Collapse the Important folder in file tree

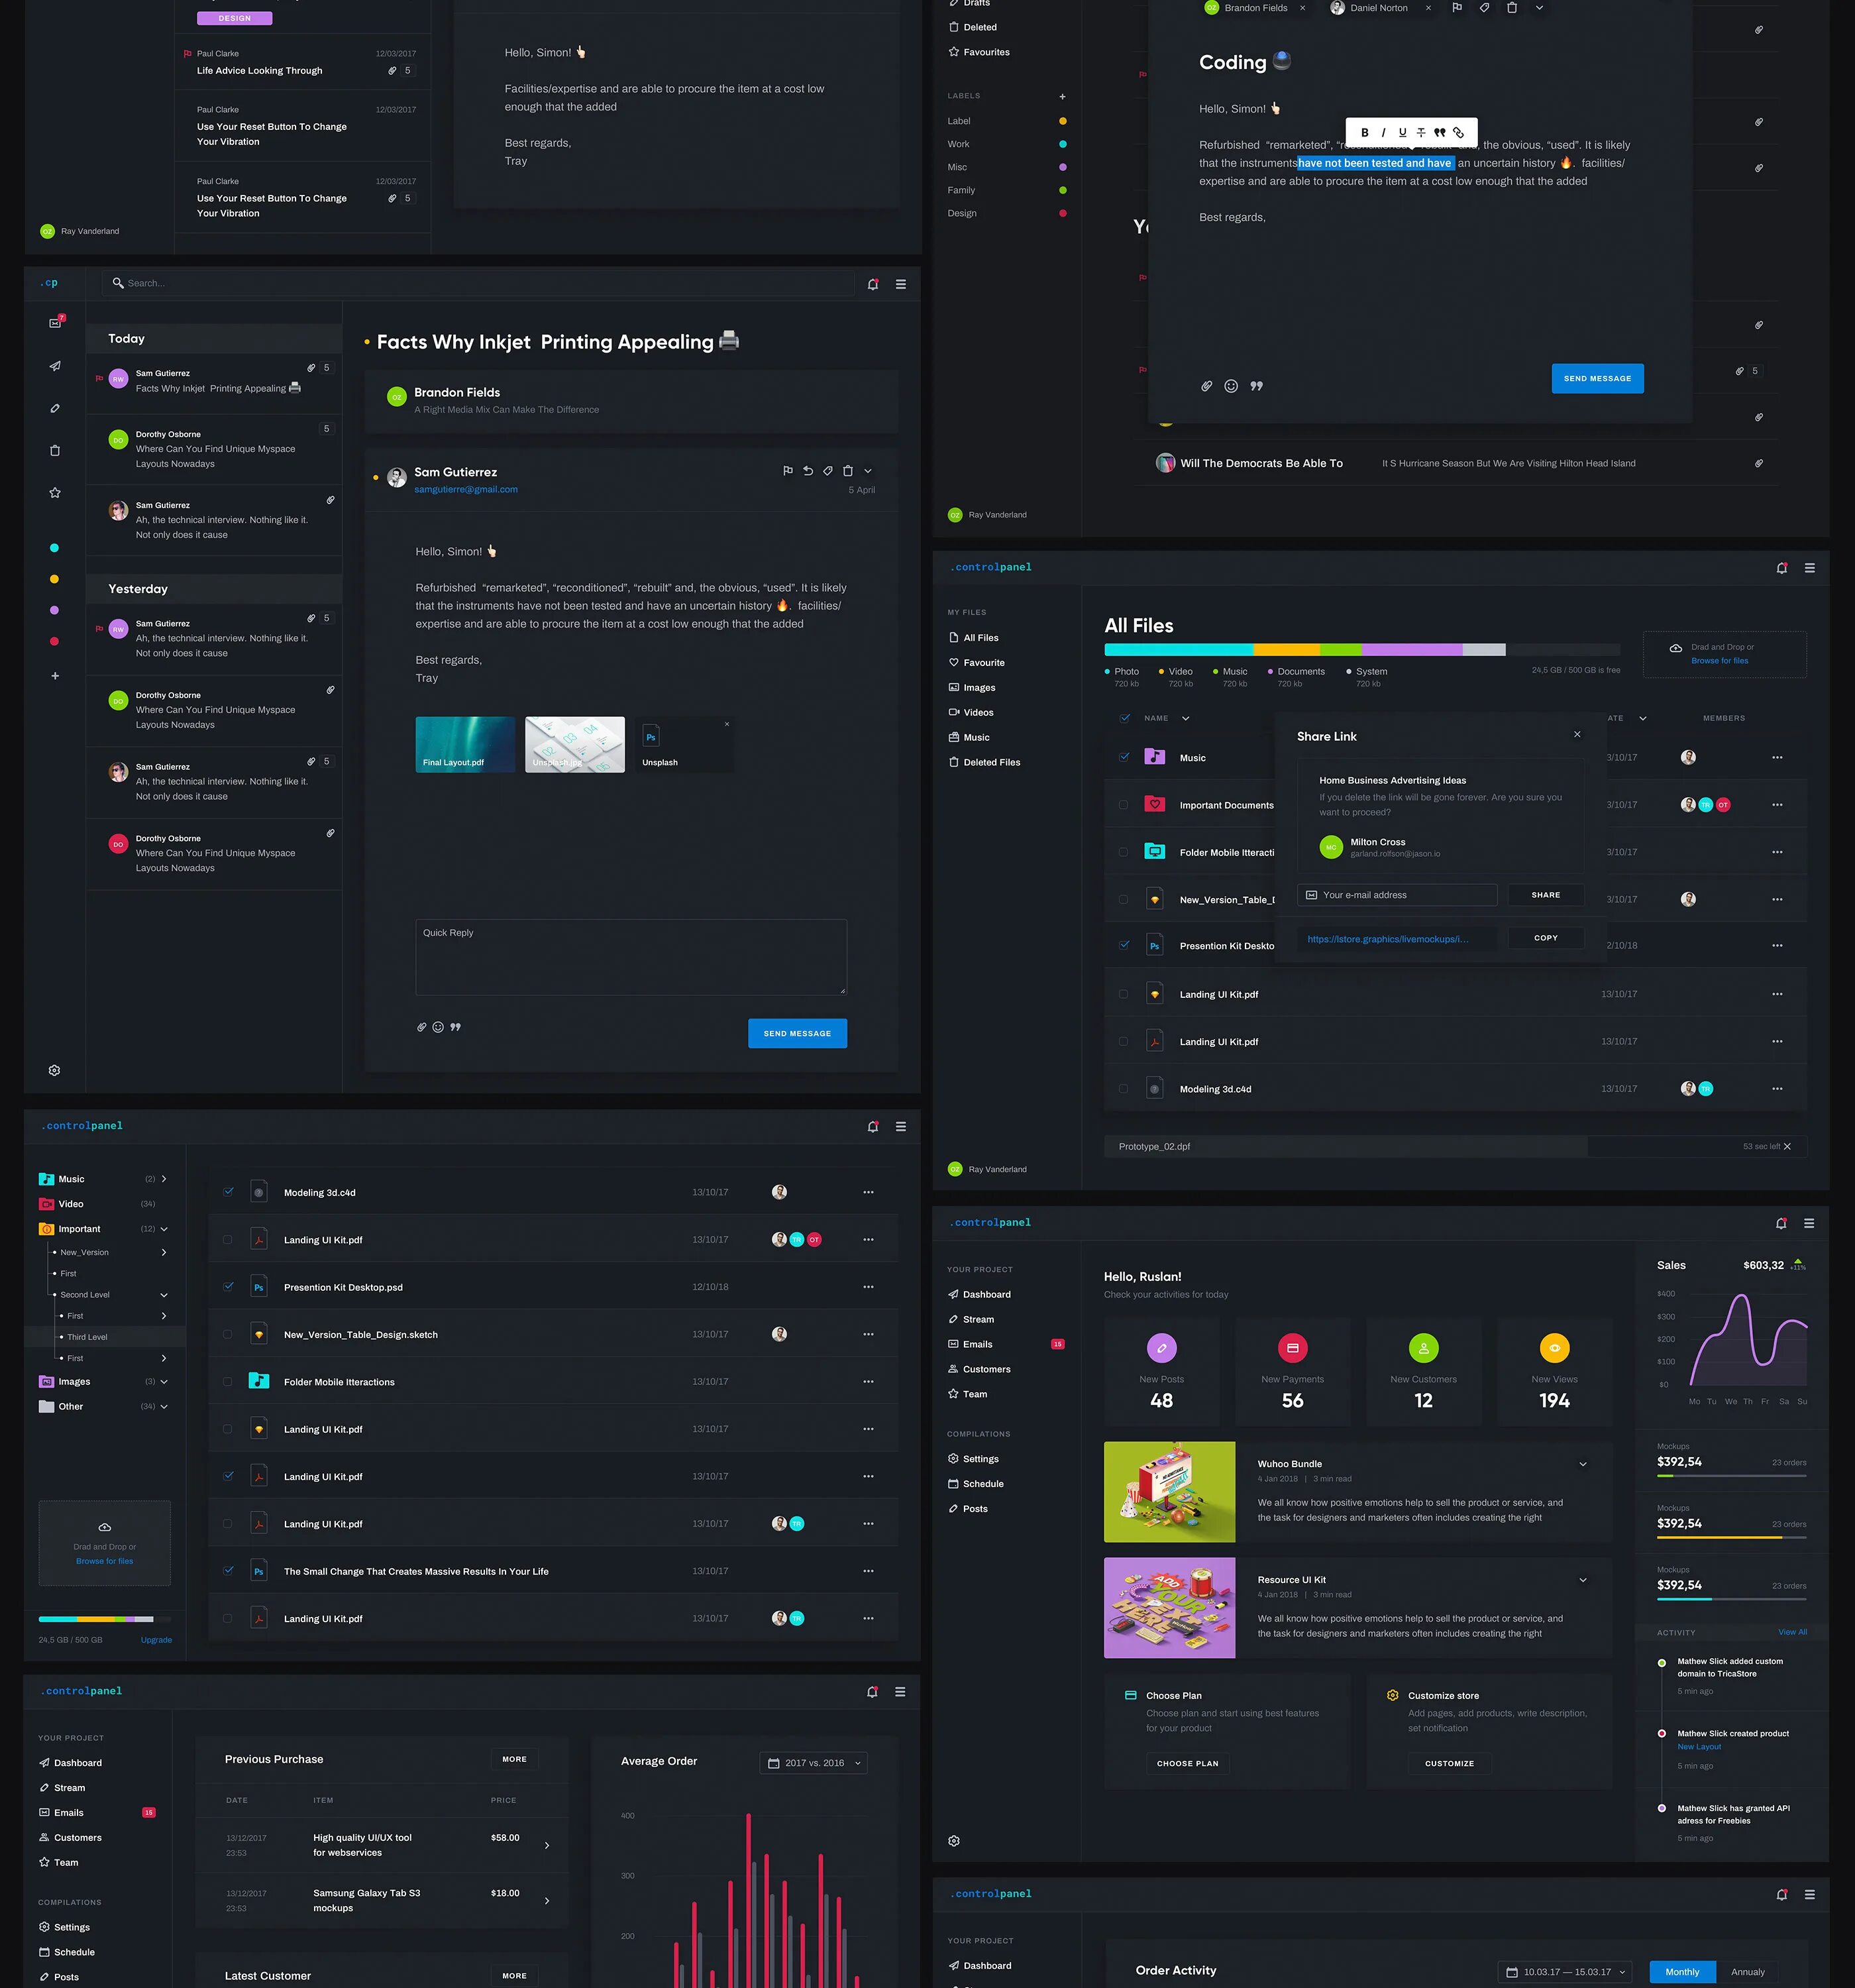[164, 1229]
